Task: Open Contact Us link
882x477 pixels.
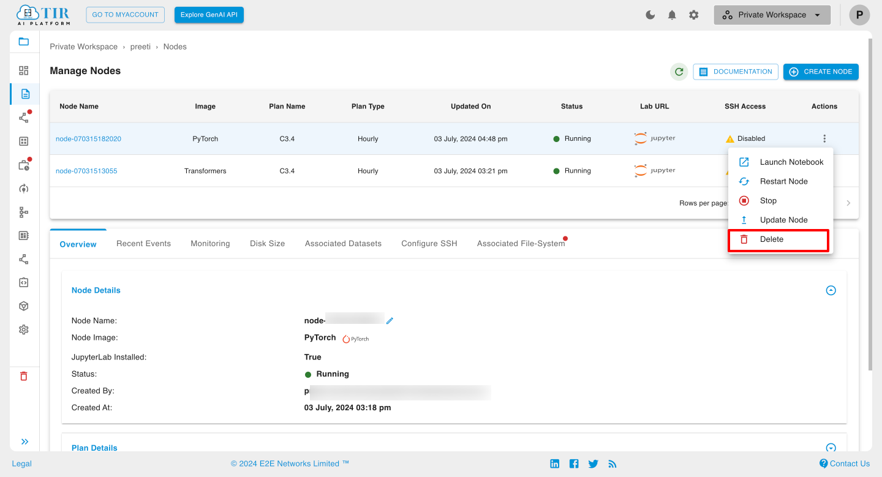Action: pyautogui.click(x=845, y=464)
